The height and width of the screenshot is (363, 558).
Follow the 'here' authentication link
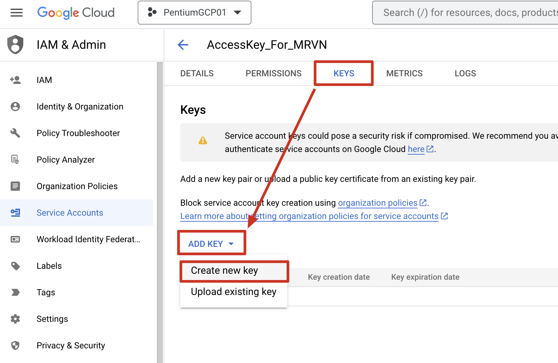coord(416,149)
